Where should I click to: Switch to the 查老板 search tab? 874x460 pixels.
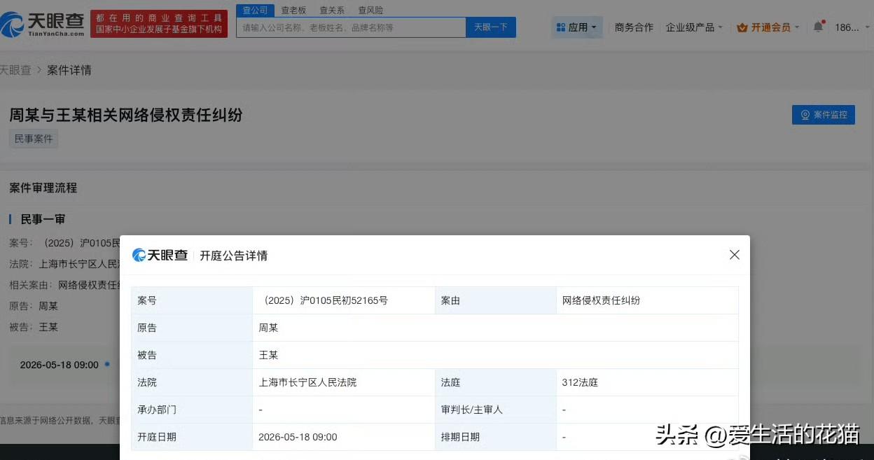(293, 10)
